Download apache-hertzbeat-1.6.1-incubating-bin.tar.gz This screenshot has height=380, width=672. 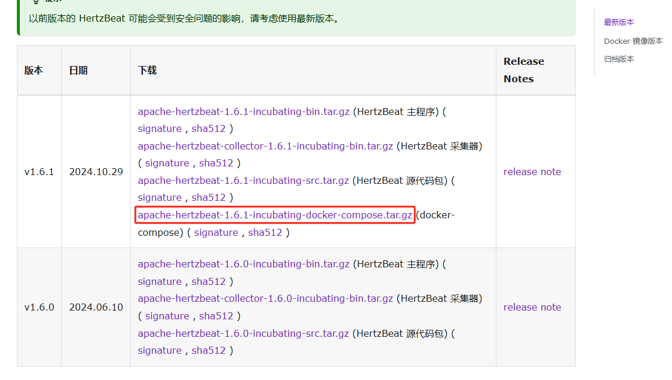coord(243,111)
